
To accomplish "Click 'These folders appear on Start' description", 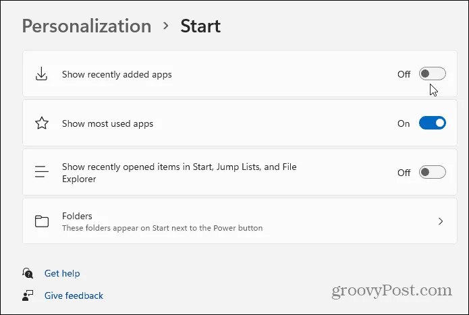I will (x=162, y=228).
